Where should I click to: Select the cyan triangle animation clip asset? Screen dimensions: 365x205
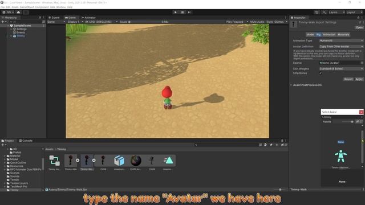coord(168,161)
